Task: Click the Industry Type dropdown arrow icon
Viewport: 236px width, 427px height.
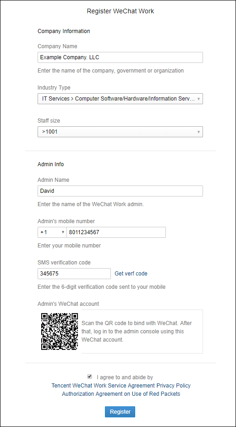Action: tap(198, 99)
